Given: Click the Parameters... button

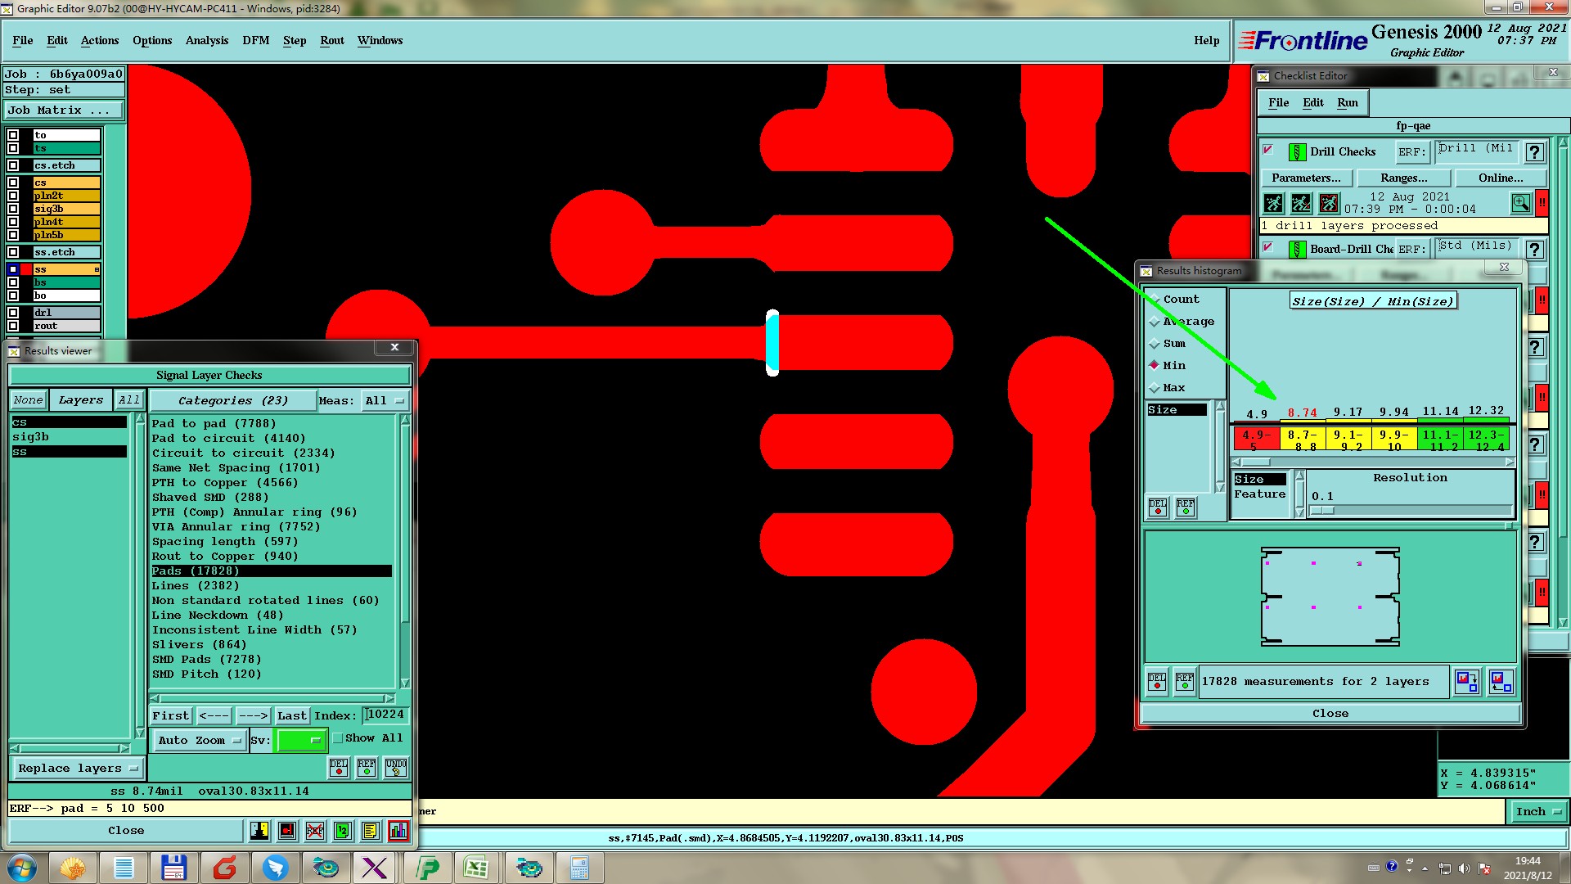Looking at the screenshot, I should tap(1307, 178).
